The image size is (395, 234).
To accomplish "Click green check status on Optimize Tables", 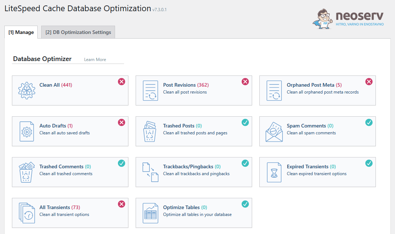I will (x=245, y=204).
